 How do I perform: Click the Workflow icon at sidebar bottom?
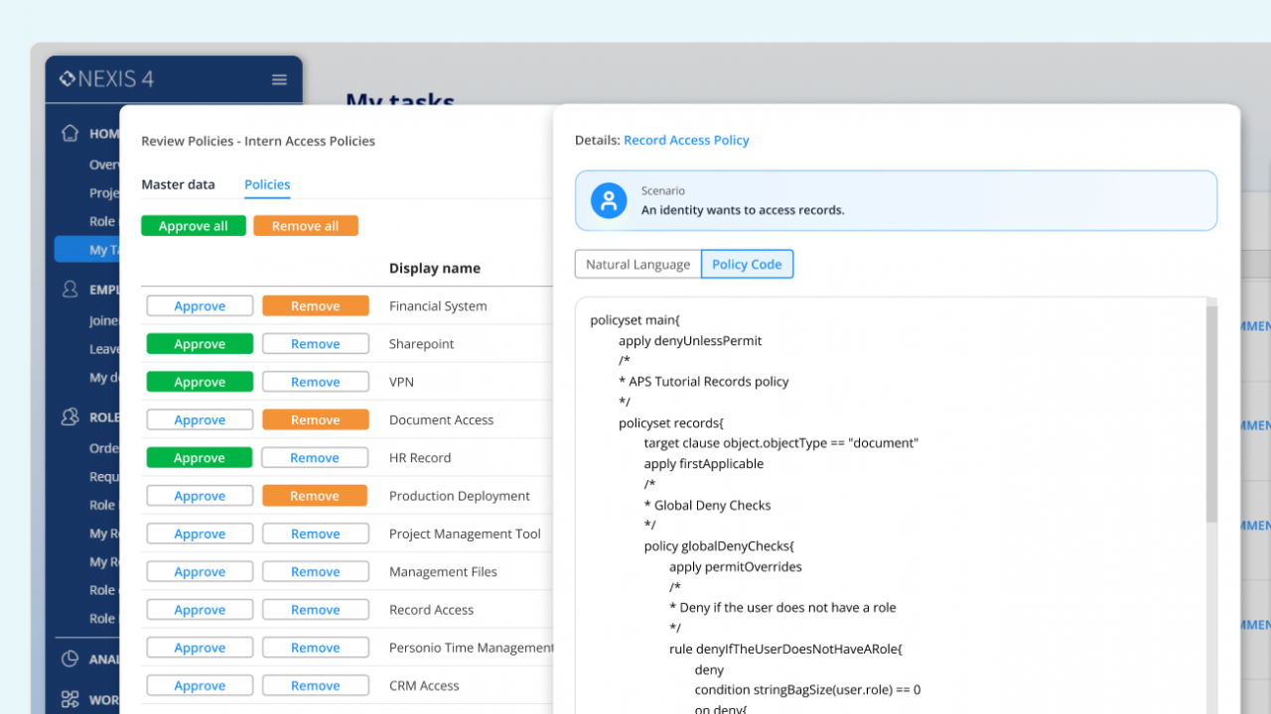(x=70, y=699)
